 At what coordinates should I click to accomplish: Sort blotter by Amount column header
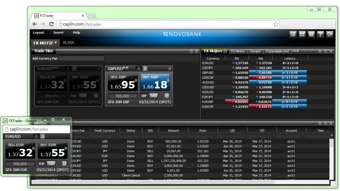(x=173, y=130)
